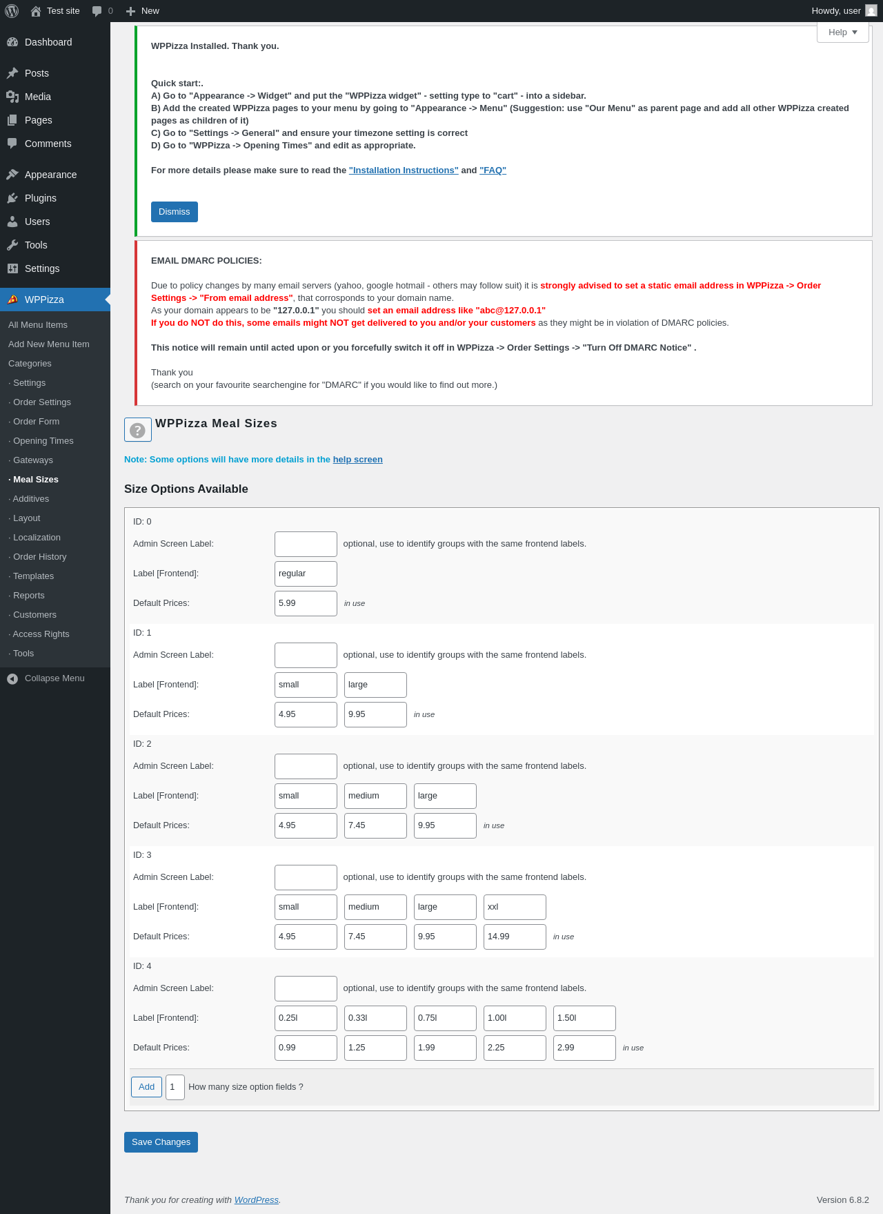This screenshot has width=883, height=1214.
Task: Click the 14.99 price field
Action: click(515, 937)
